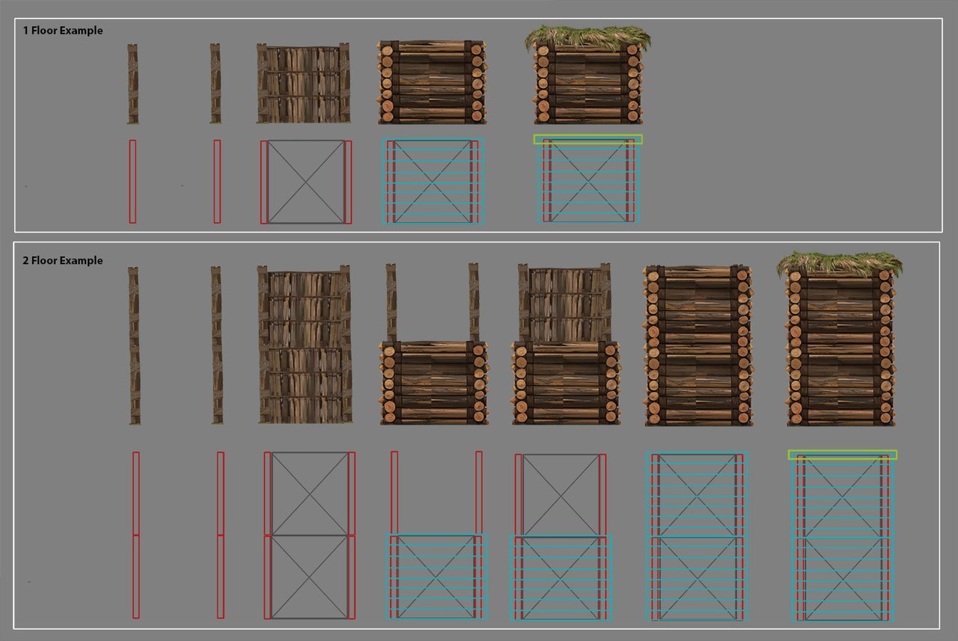
Task: Click the "2 Floor Example" heading text
Action: pos(63,260)
